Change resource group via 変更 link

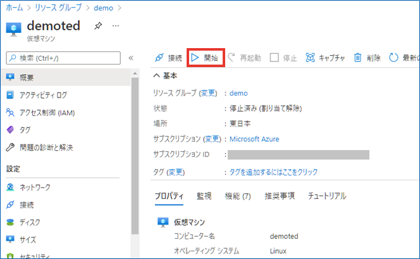pos(209,93)
